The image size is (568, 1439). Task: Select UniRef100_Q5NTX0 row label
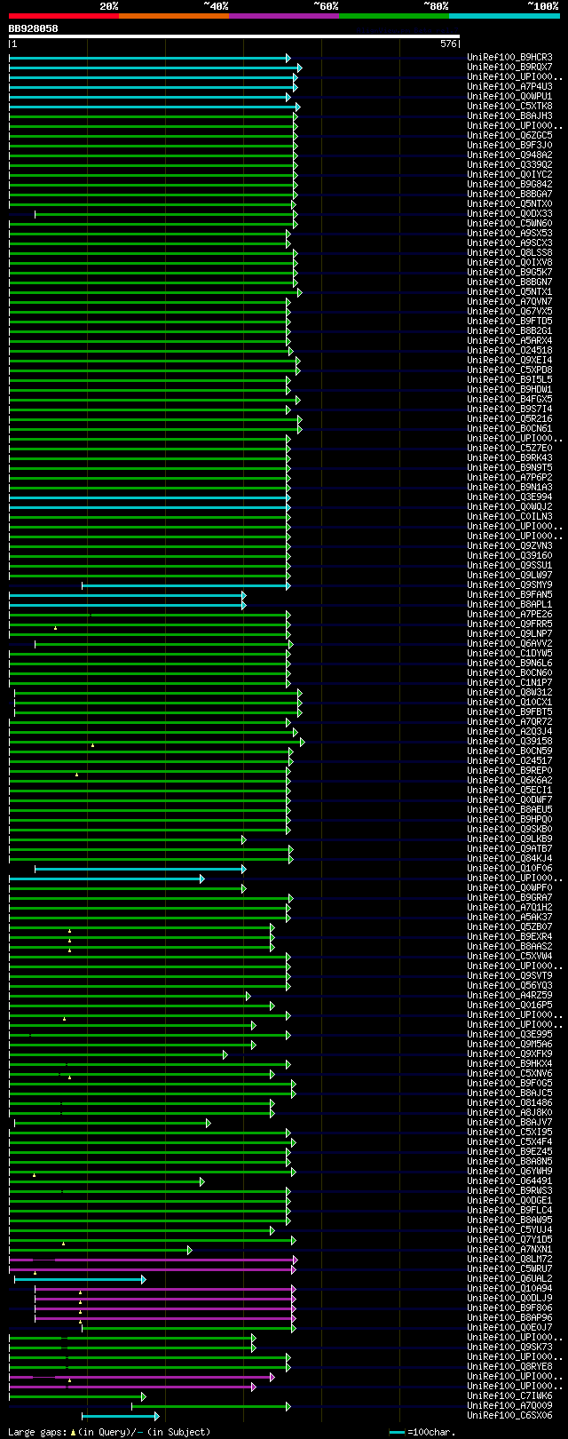pyautogui.click(x=509, y=204)
